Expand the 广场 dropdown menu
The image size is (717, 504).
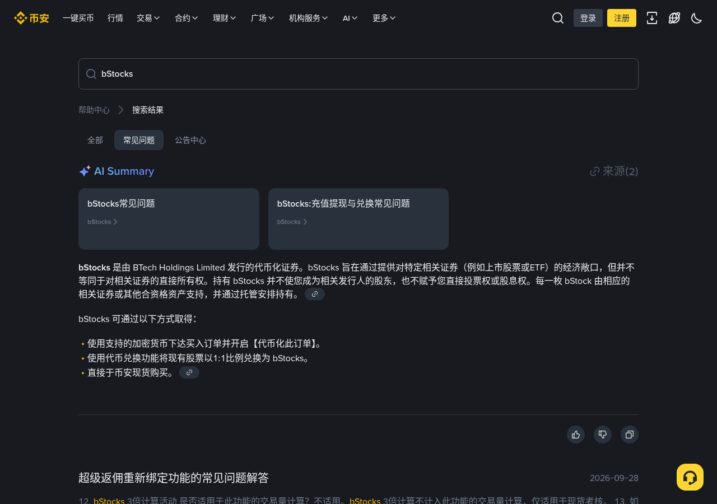(263, 18)
